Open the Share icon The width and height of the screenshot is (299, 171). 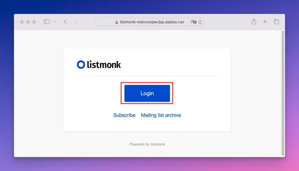[254, 22]
